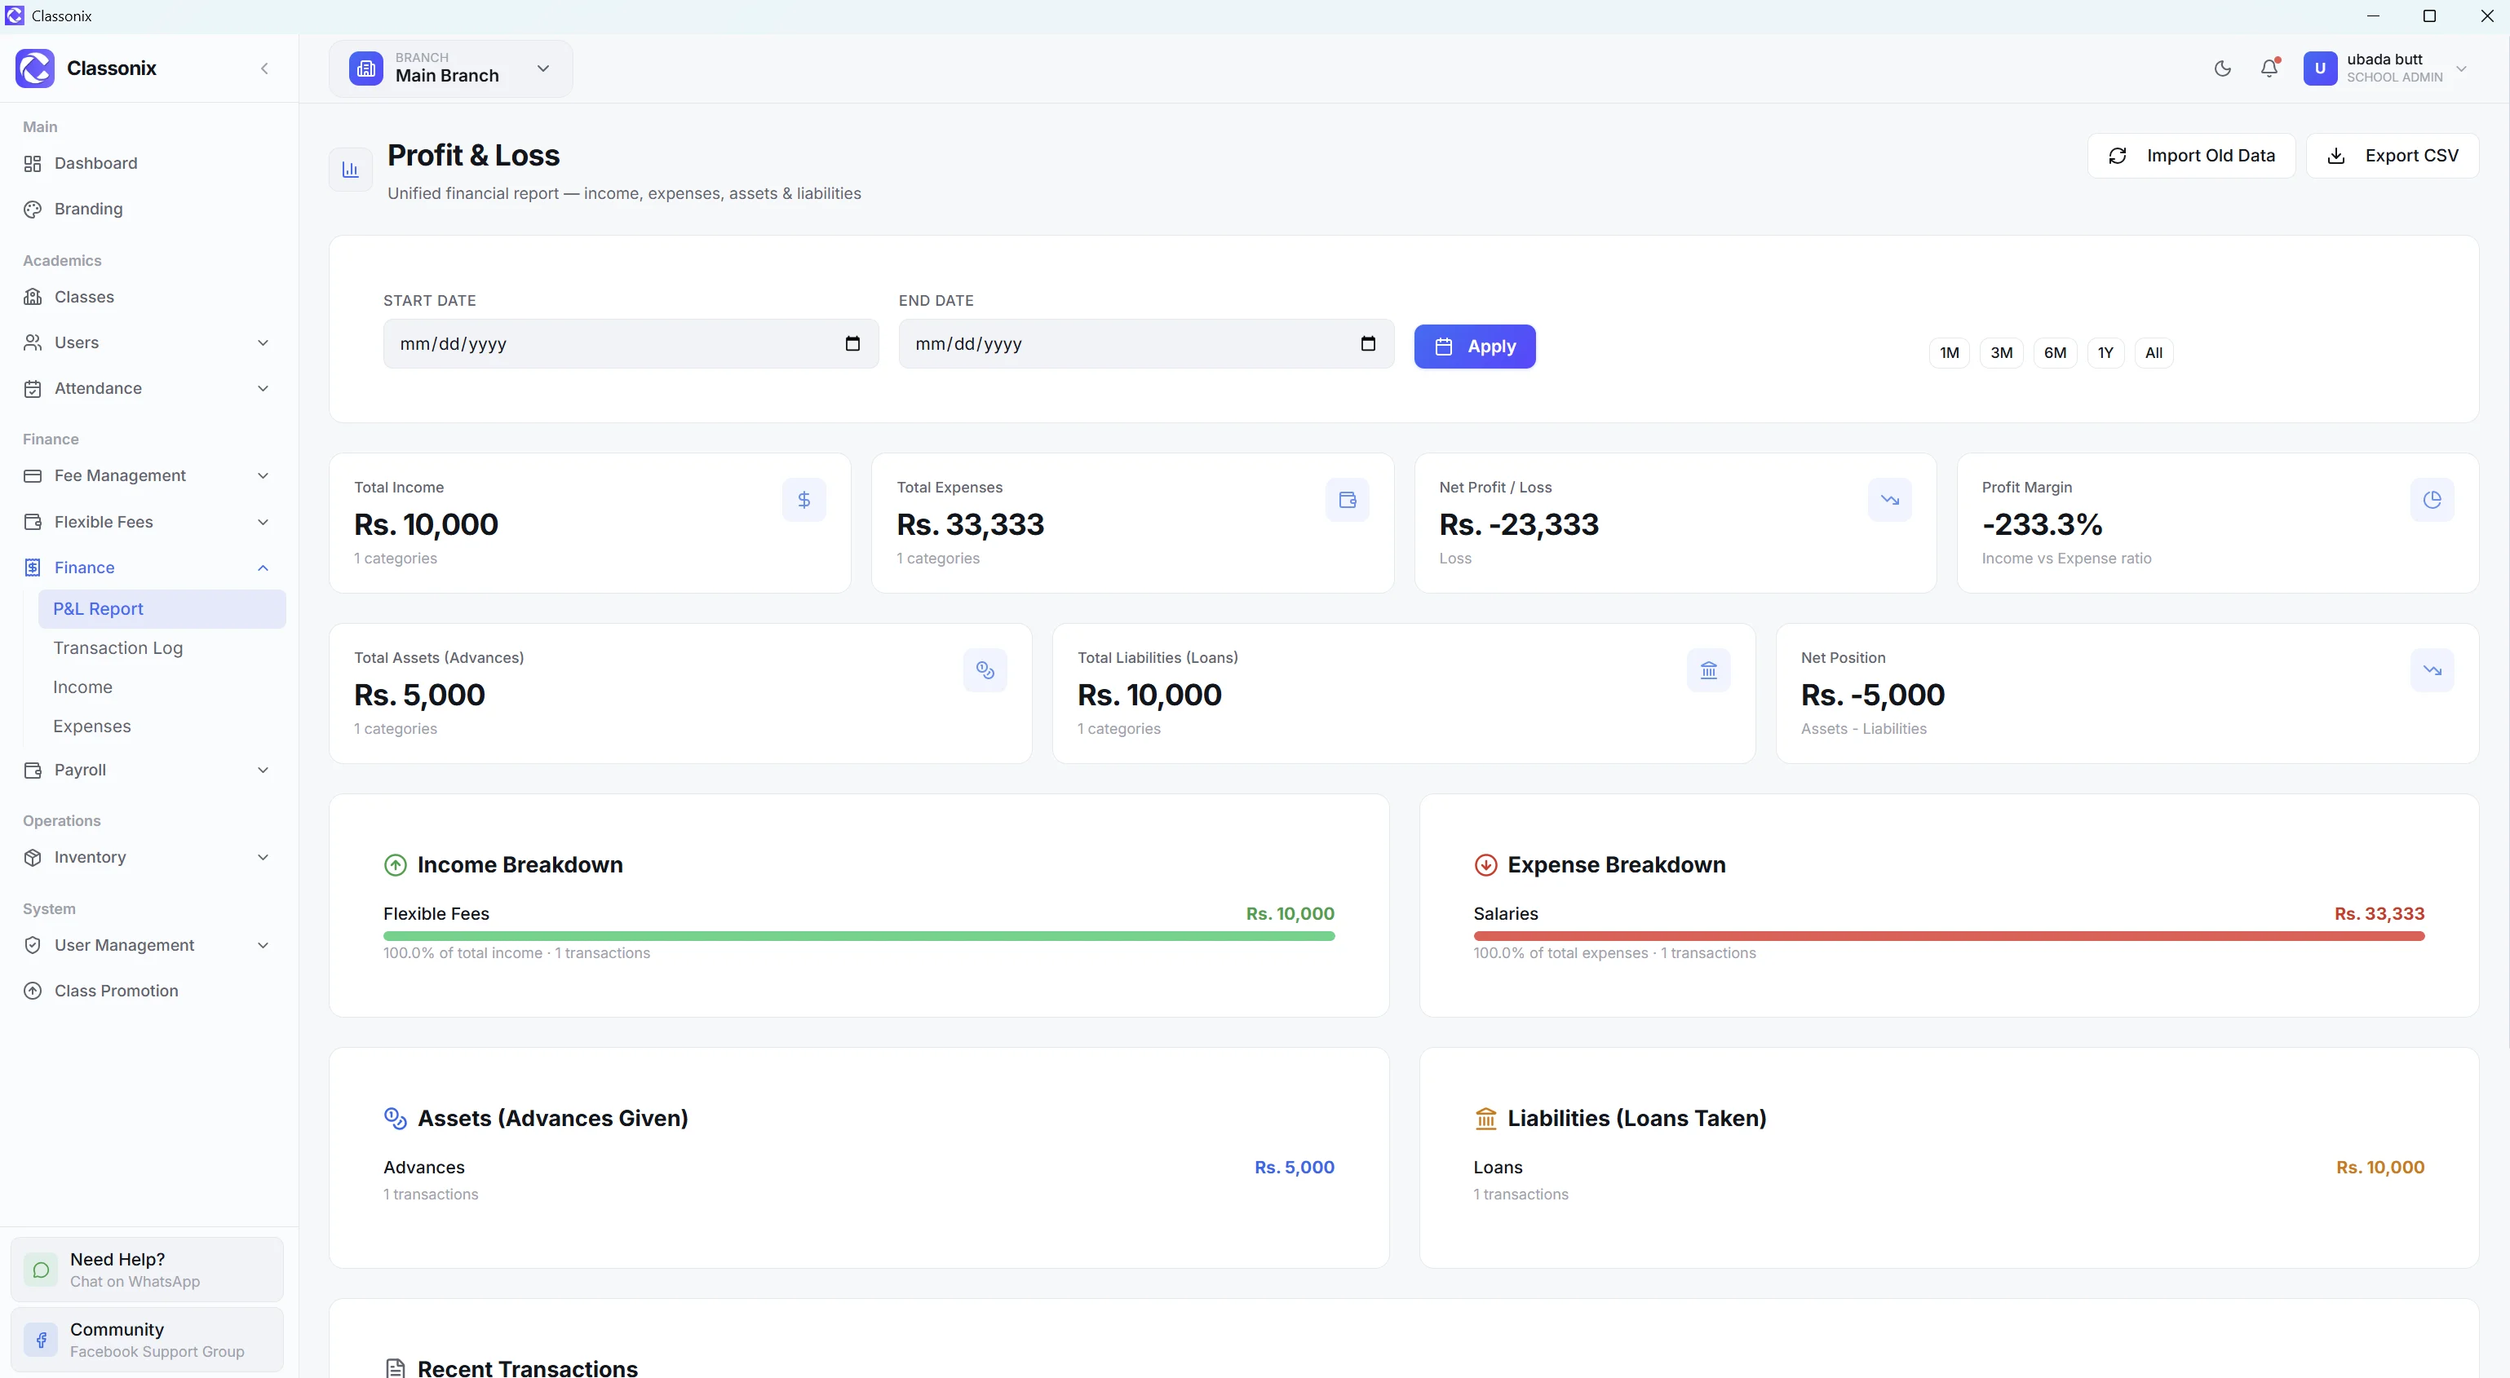Open notifications bell icon
This screenshot has height=1378, width=2510.
pos(2269,68)
